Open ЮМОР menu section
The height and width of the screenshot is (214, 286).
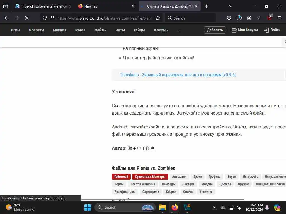pos(80,30)
